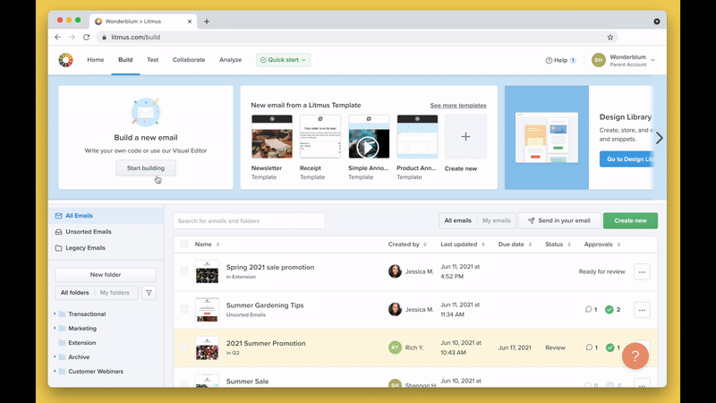This screenshot has height=403, width=716.
Task: Click the orange help bubble button
Action: (635, 356)
